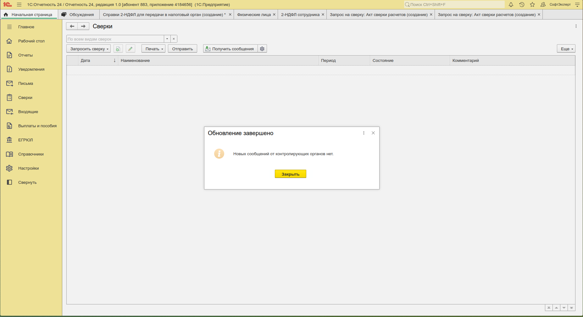Open Выплаты и пособия in sidebar
Image resolution: width=583 pixels, height=317 pixels.
click(31, 126)
